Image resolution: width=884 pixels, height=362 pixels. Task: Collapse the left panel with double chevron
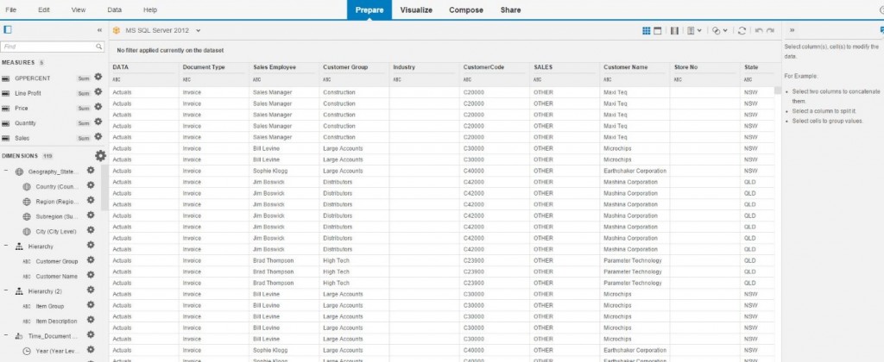coord(99,30)
